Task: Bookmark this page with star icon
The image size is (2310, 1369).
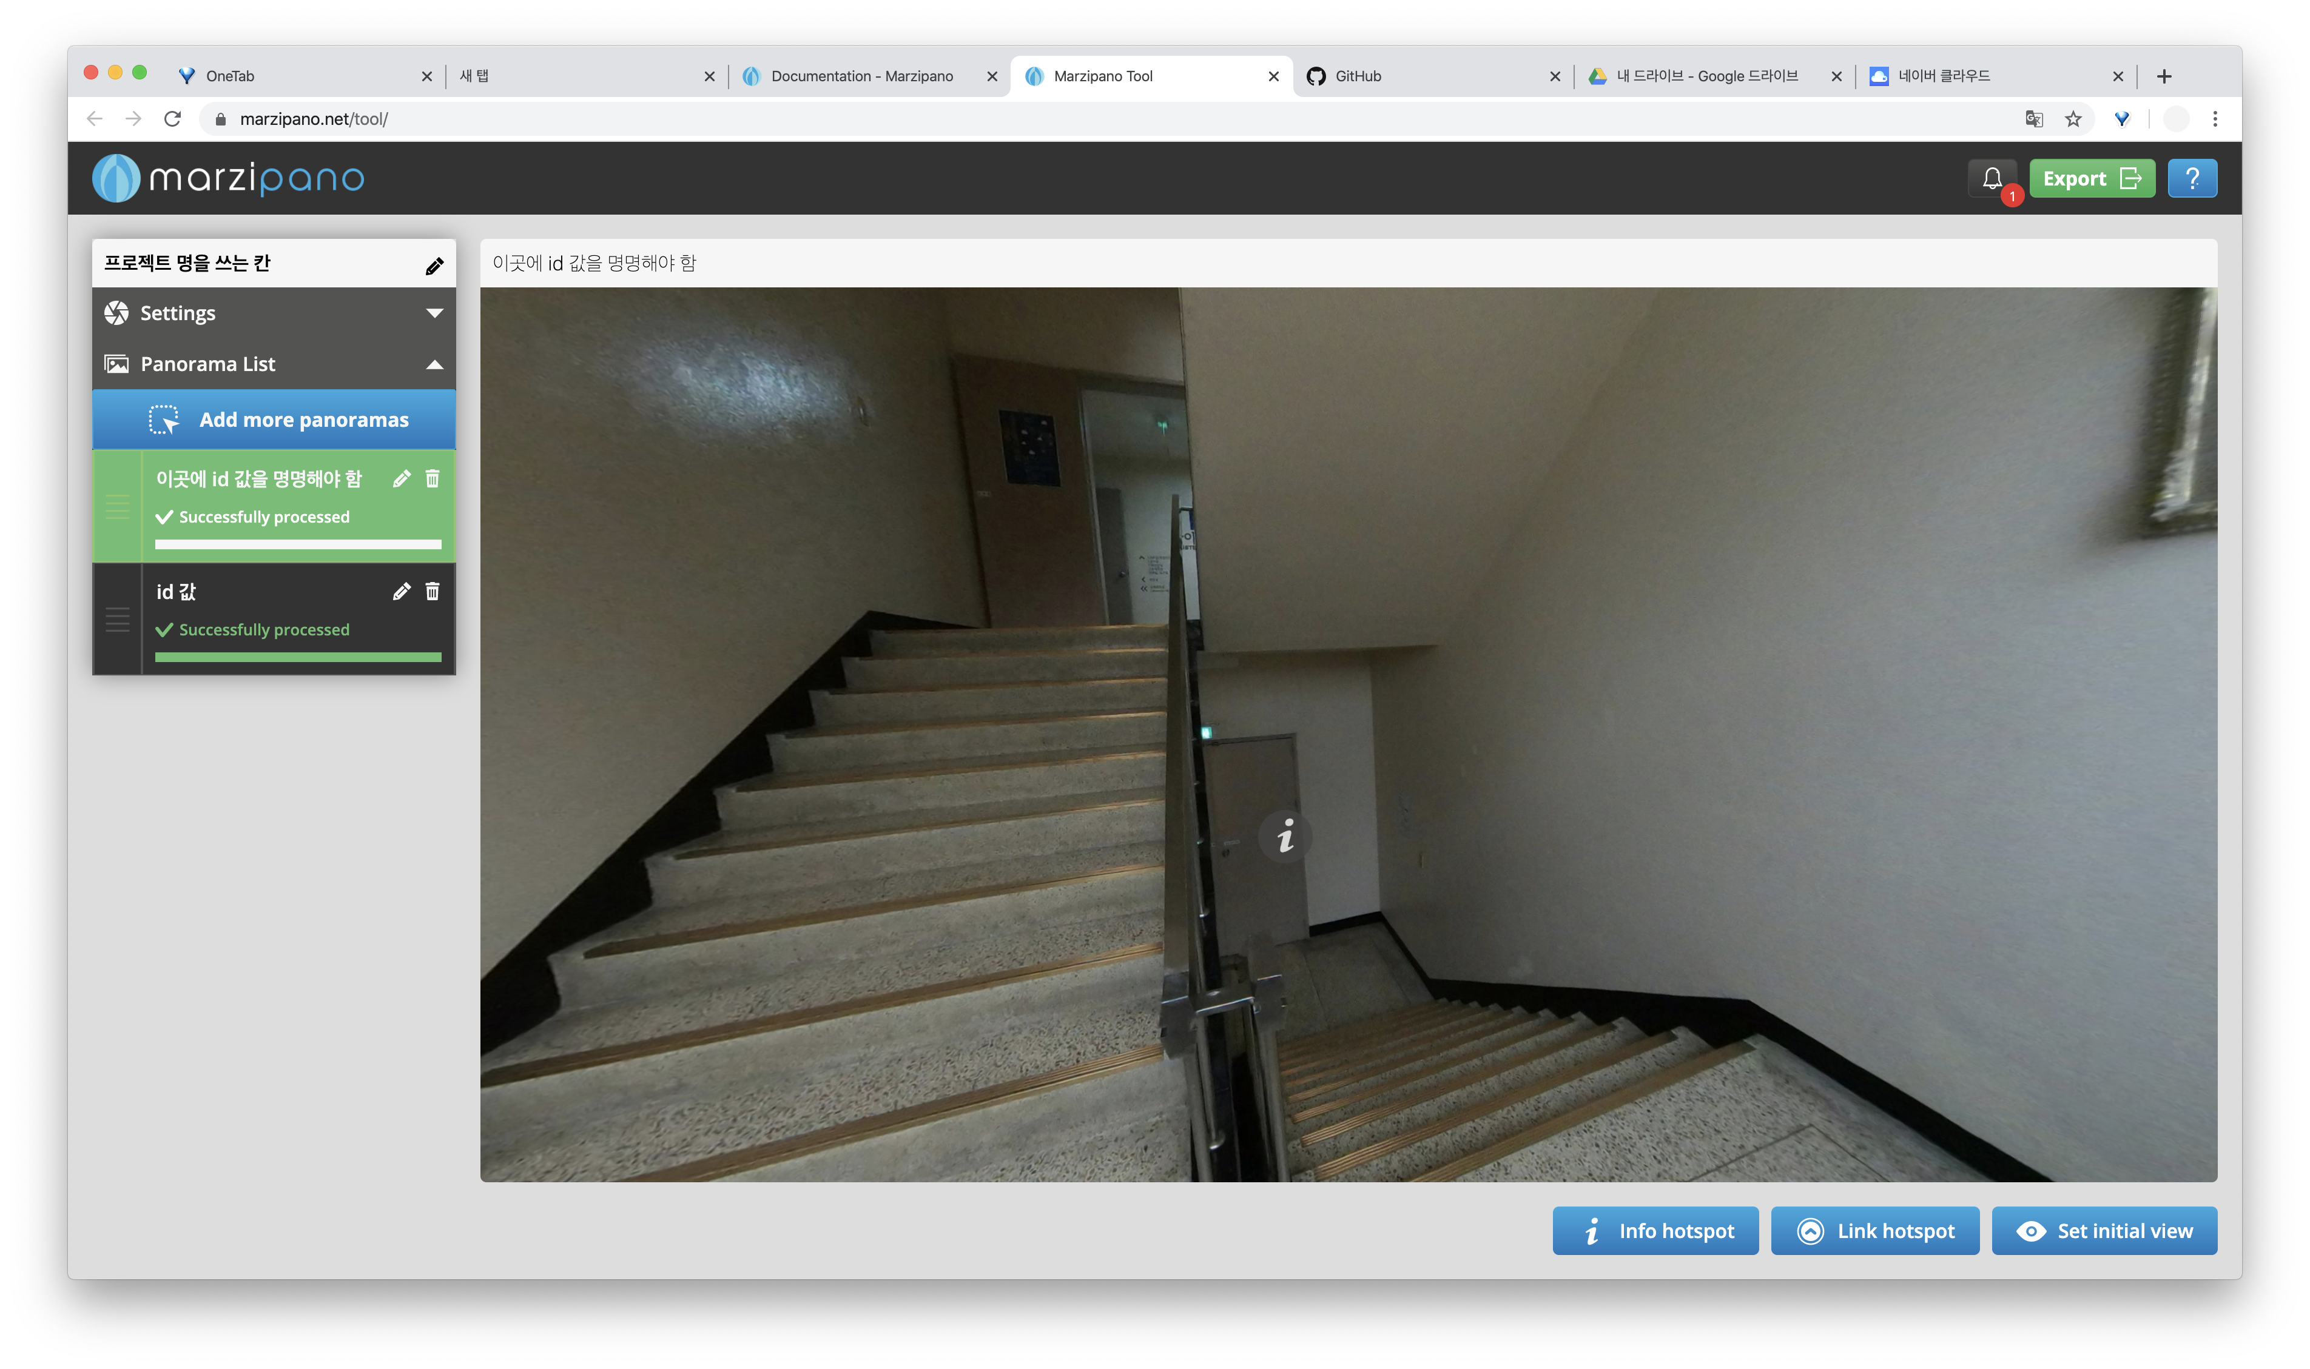Action: 2073,119
